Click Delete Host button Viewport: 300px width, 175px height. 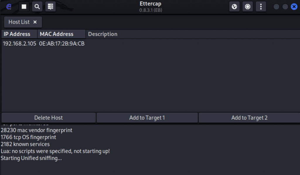pos(49,118)
